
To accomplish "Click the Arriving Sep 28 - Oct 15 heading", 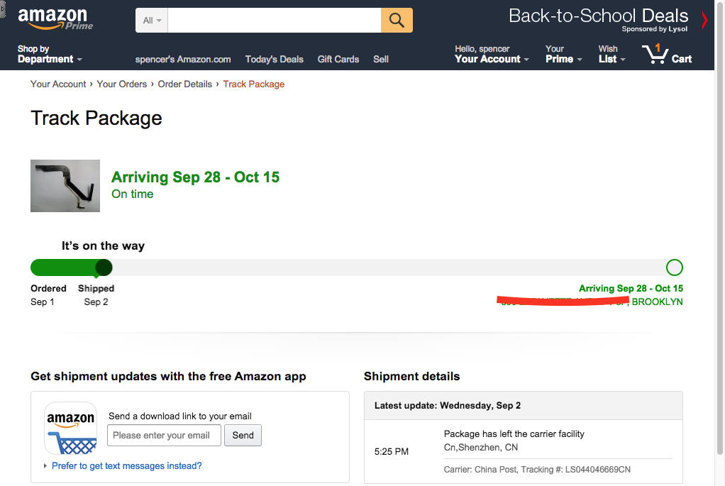I will [x=195, y=177].
